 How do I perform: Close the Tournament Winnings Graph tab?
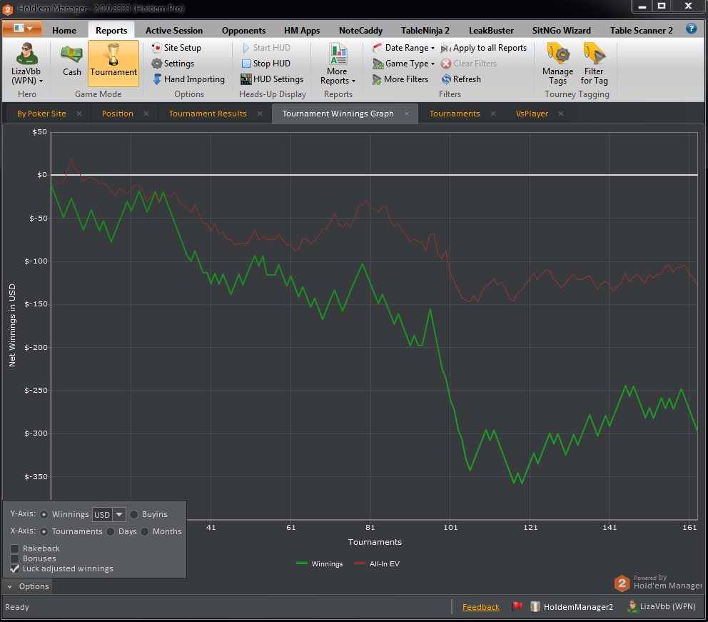click(x=407, y=114)
